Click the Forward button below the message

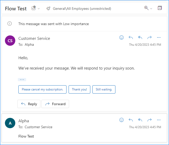coord(55,104)
